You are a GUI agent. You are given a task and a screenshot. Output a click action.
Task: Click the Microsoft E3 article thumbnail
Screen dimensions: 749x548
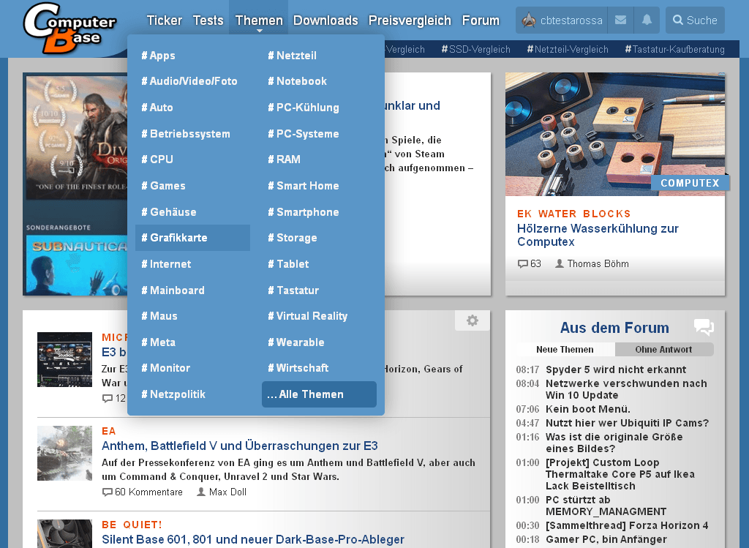tap(64, 359)
